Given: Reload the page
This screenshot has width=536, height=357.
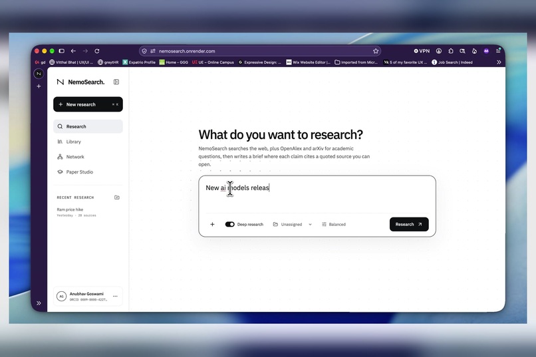Looking at the screenshot, I should coord(97,51).
